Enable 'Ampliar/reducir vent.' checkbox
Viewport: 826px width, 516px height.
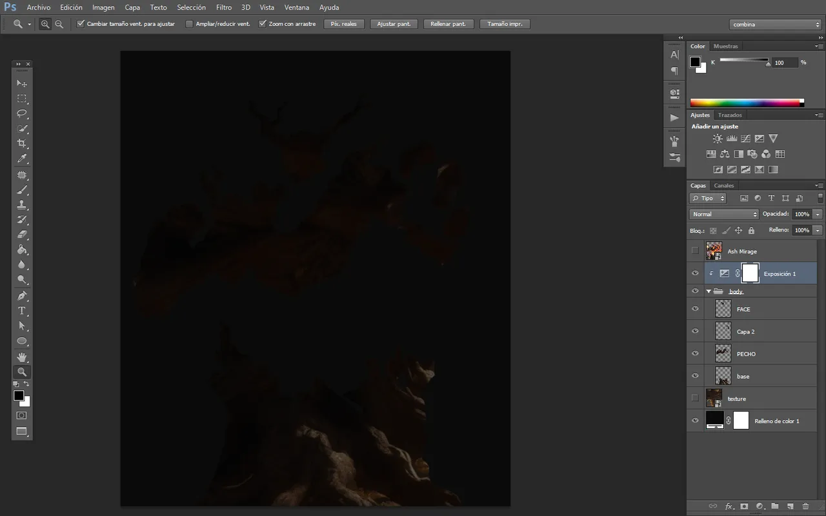coord(189,24)
